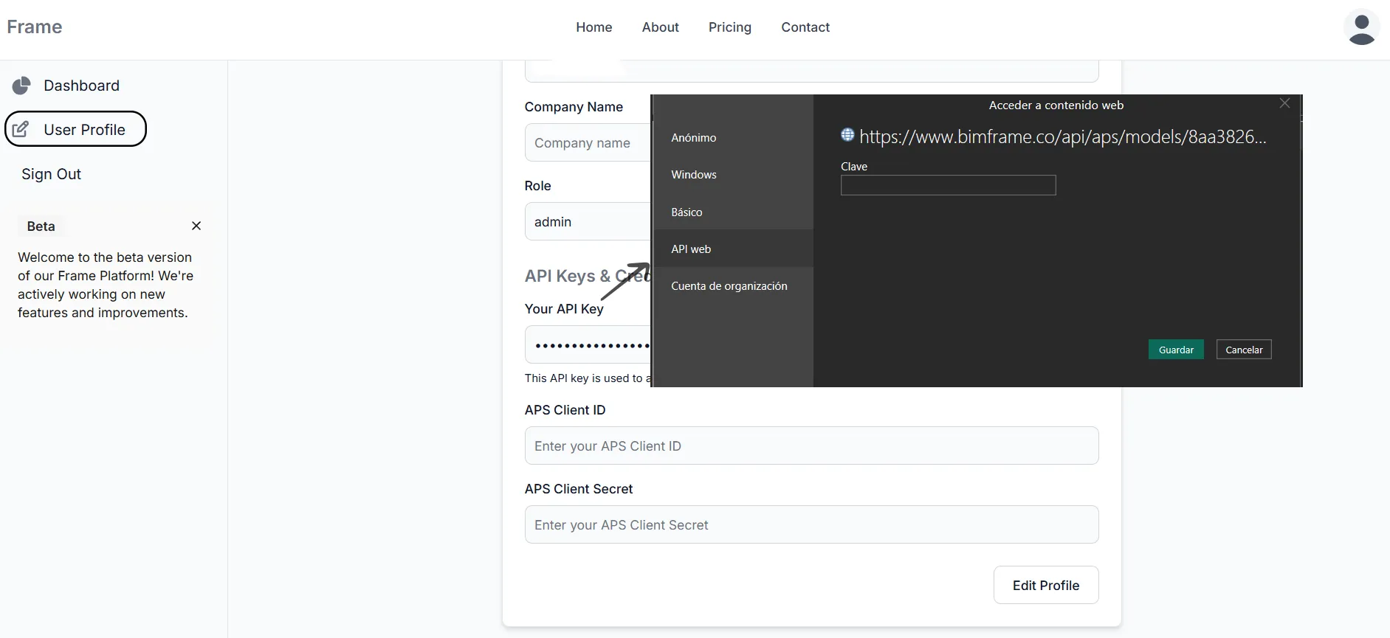Close the Acceder a contenido web dialog
This screenshot has height=638, width=1390.
pos(1284,103)
